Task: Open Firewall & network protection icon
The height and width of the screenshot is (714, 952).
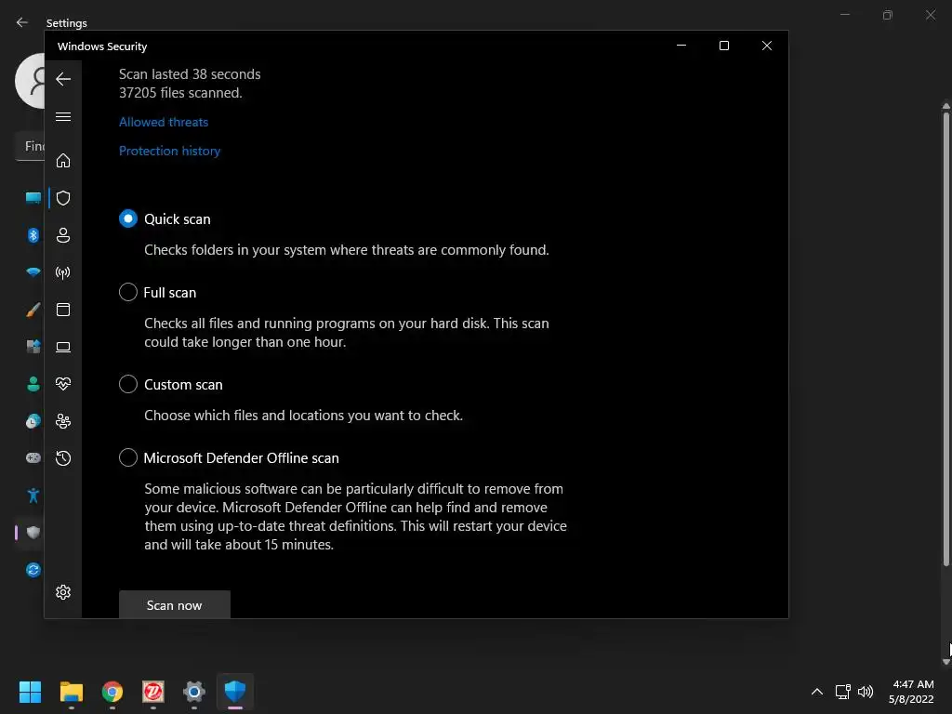Action: (63, 272)
